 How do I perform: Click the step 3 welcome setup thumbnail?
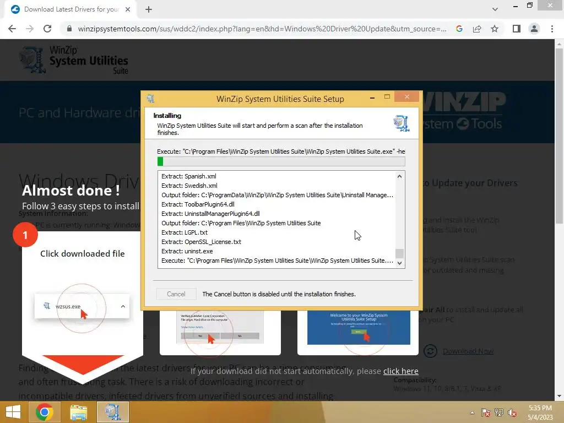[359, 327]
